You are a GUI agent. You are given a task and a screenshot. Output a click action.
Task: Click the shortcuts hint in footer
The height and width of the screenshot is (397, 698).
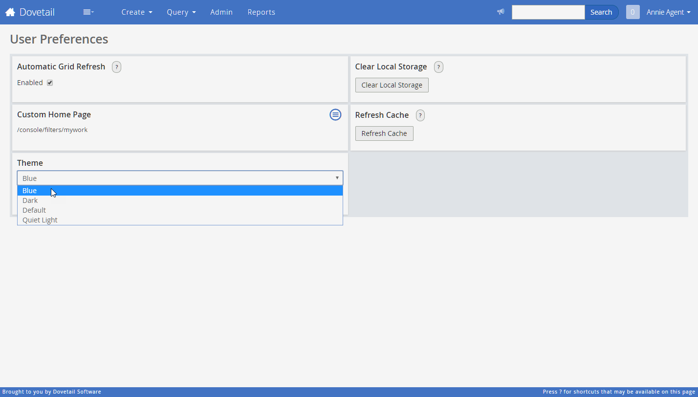coord(618,392)
